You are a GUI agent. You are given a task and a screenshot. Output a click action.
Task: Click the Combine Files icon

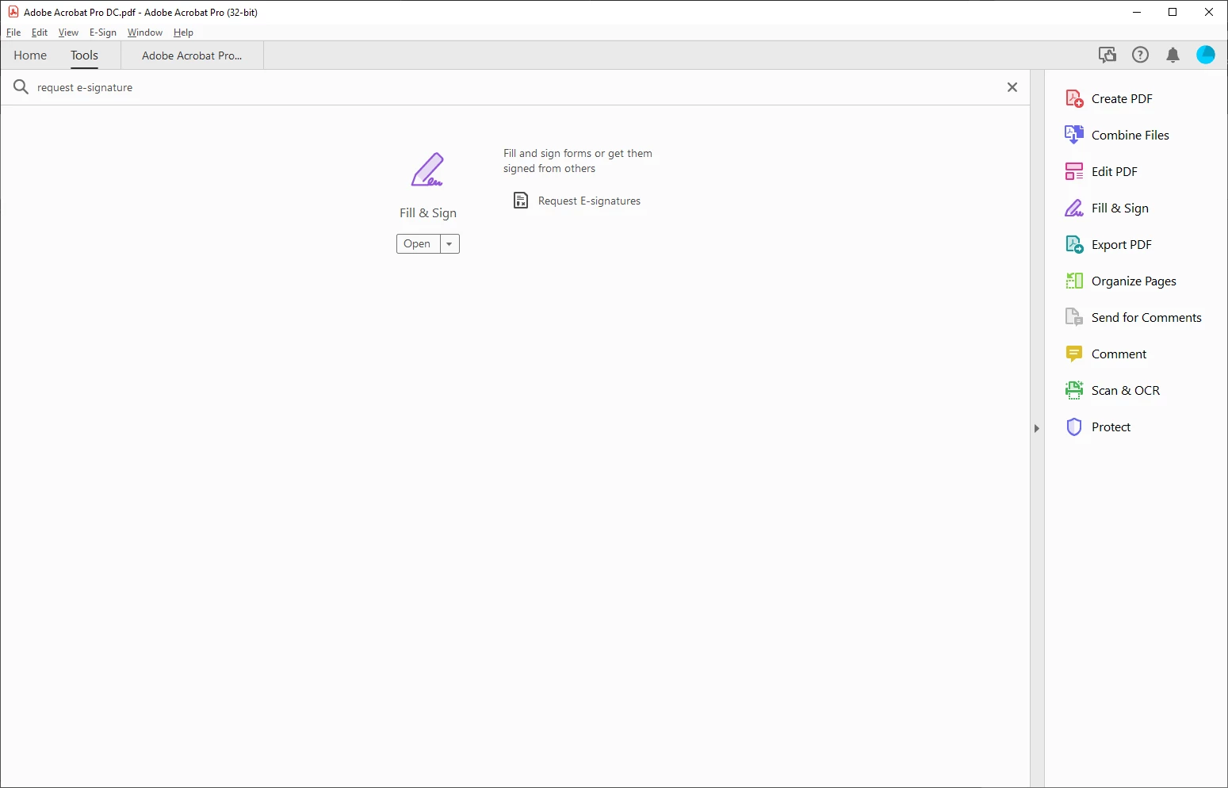click(1074, 135)
